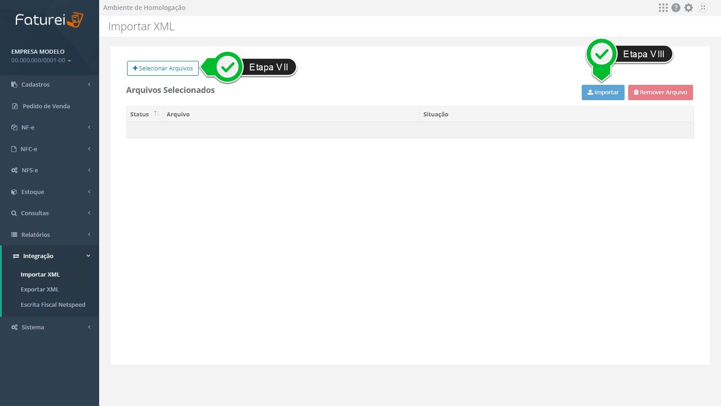Click the Estoque box icon
The image size is (721, 406).
(14, 192)
